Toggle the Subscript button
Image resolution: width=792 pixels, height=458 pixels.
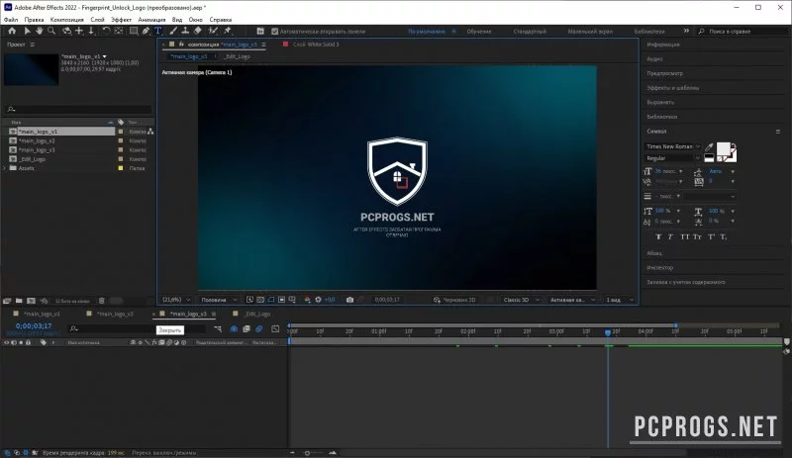point(724,236)
